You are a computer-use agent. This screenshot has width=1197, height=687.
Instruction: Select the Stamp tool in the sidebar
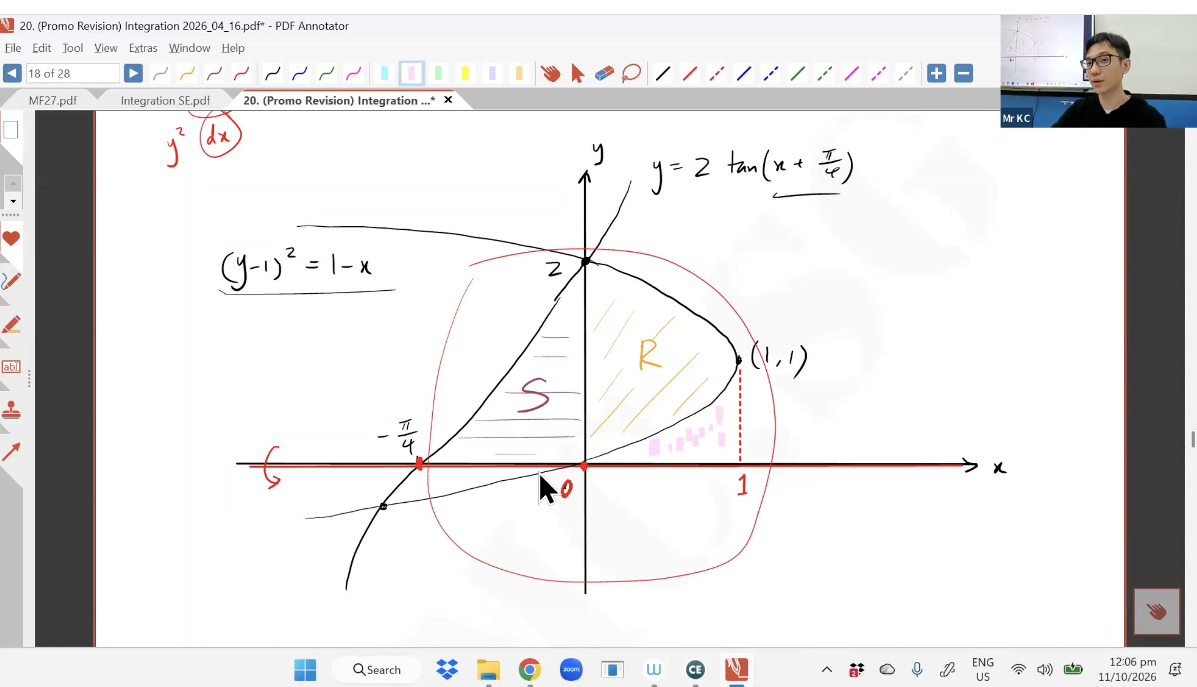coord(11,410)
